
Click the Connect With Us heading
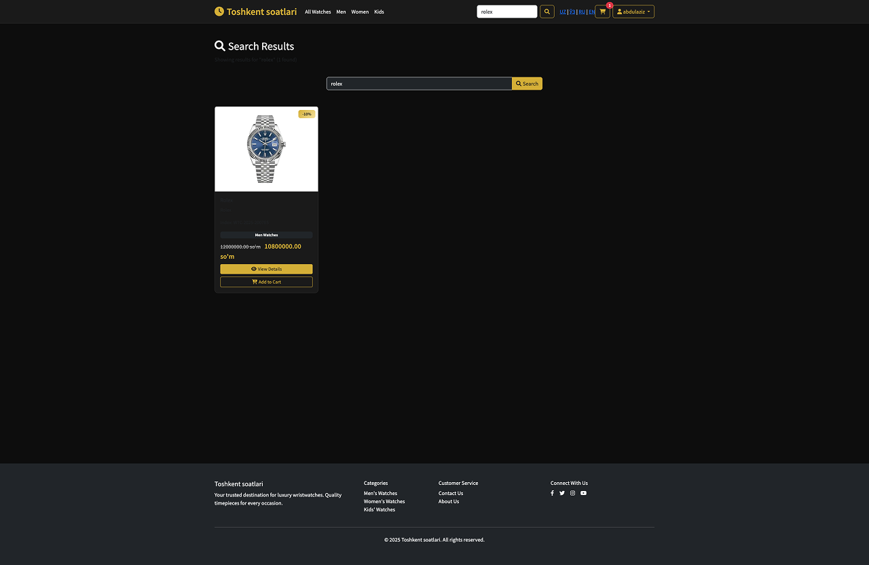point(569,483)
